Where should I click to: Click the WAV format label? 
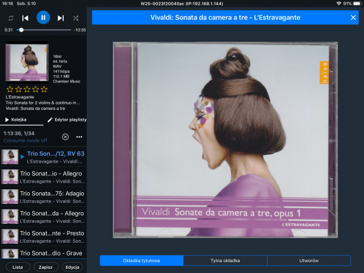[x=57, y=66]
